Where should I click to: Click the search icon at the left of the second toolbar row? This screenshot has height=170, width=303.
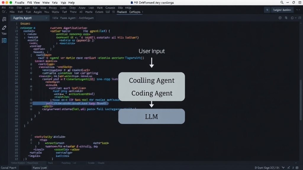click(4, 12)
